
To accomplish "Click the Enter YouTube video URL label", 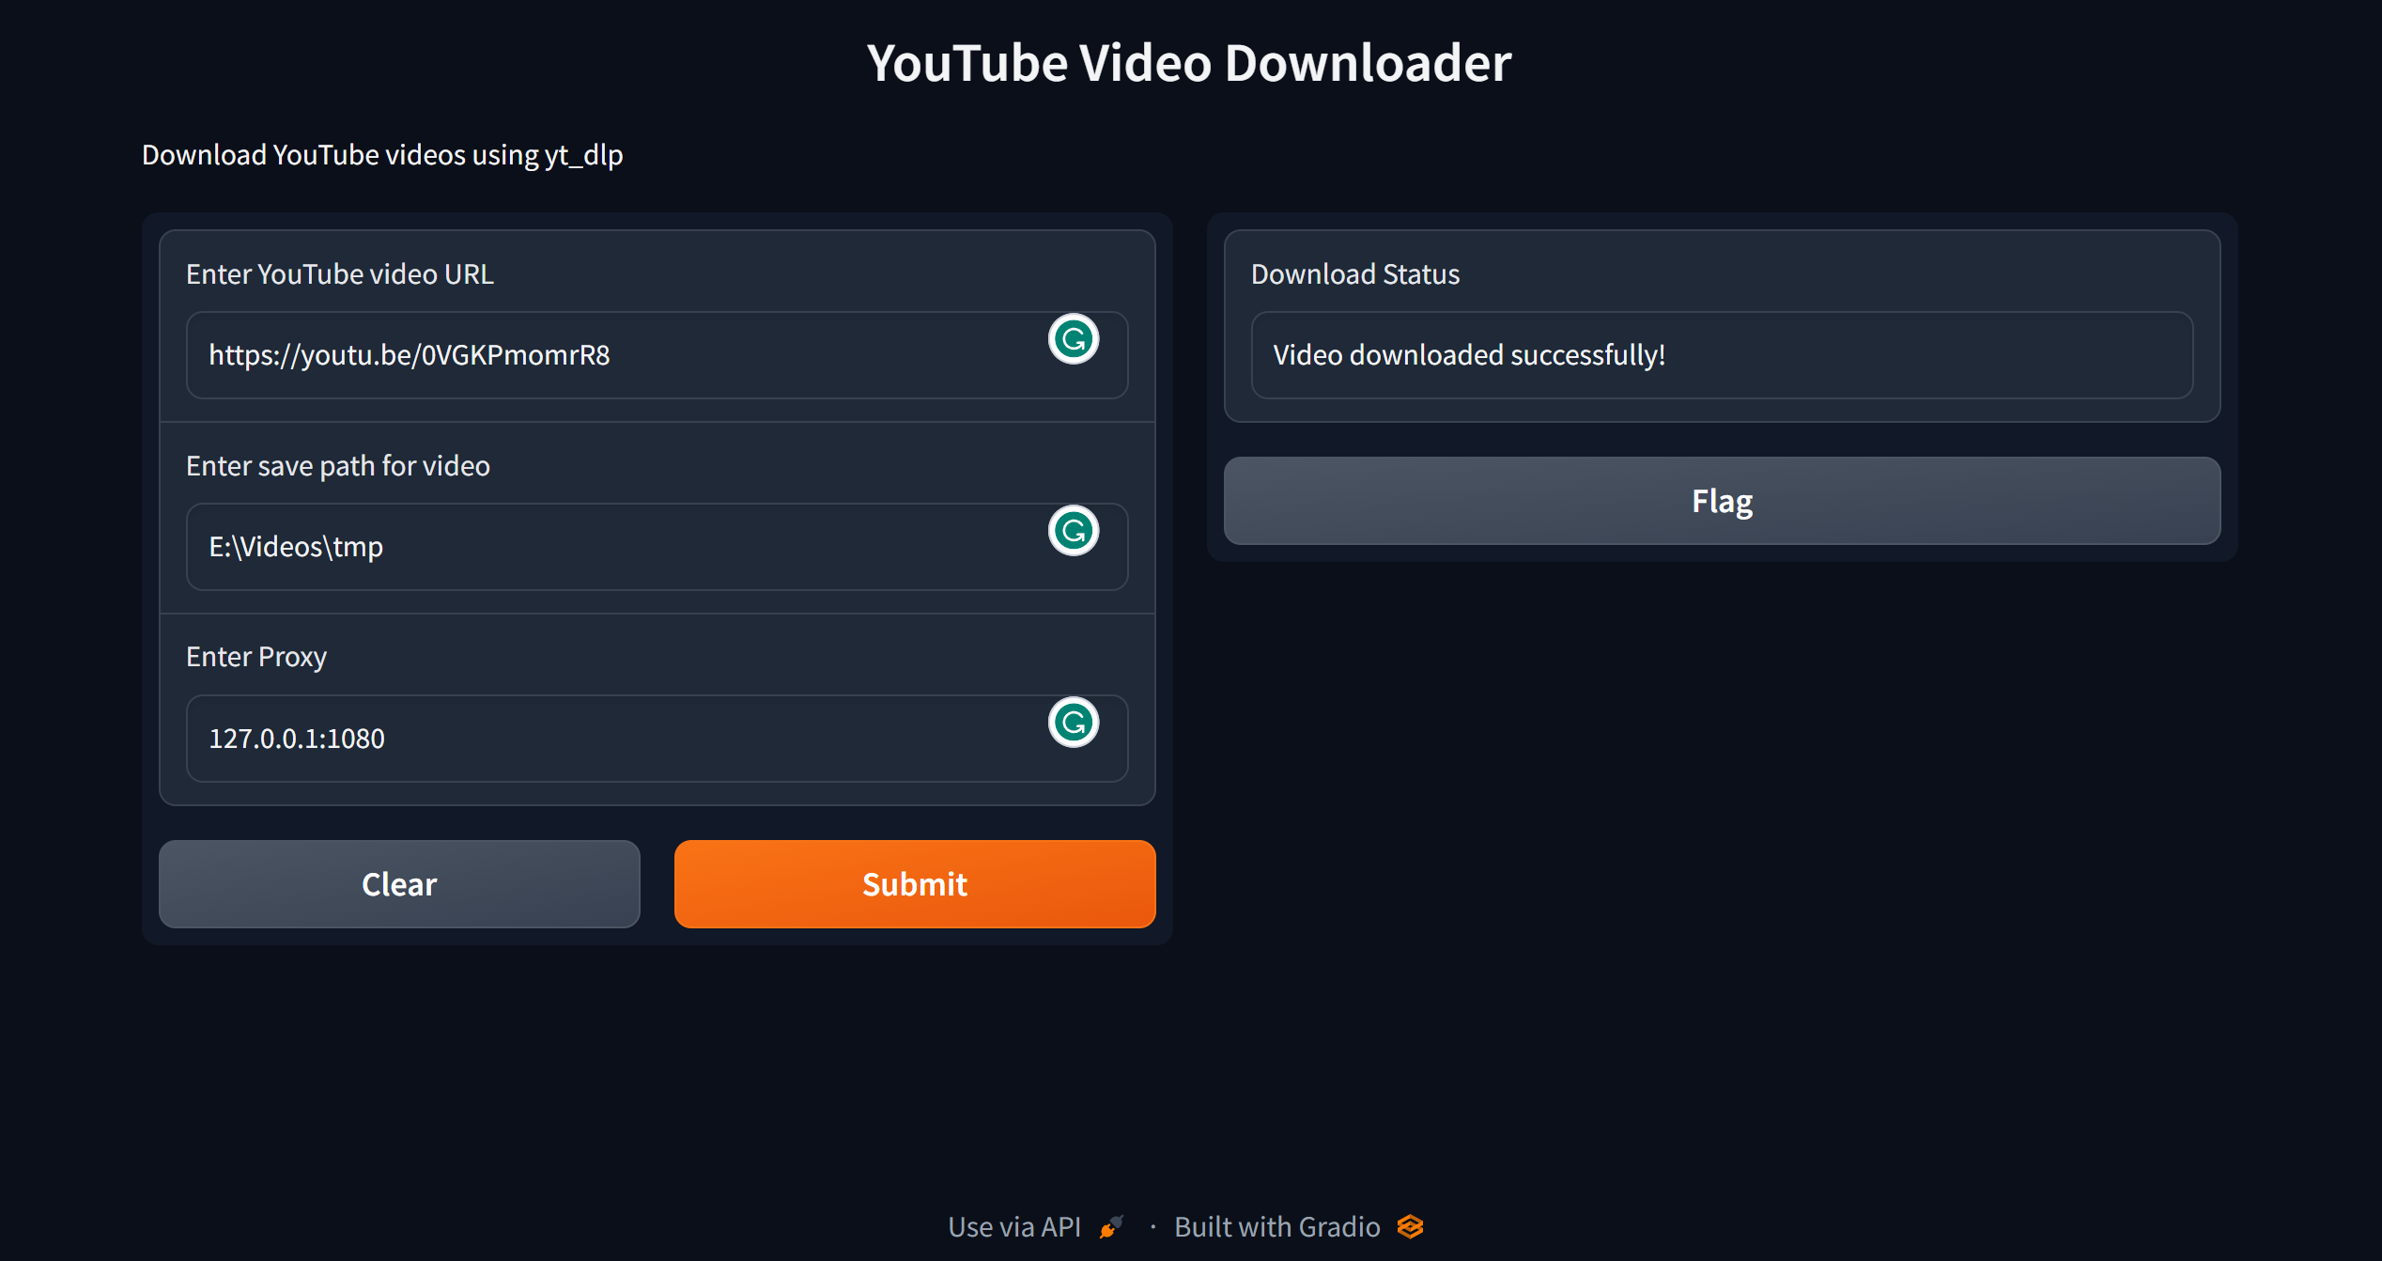I will [x=340, y=274].
